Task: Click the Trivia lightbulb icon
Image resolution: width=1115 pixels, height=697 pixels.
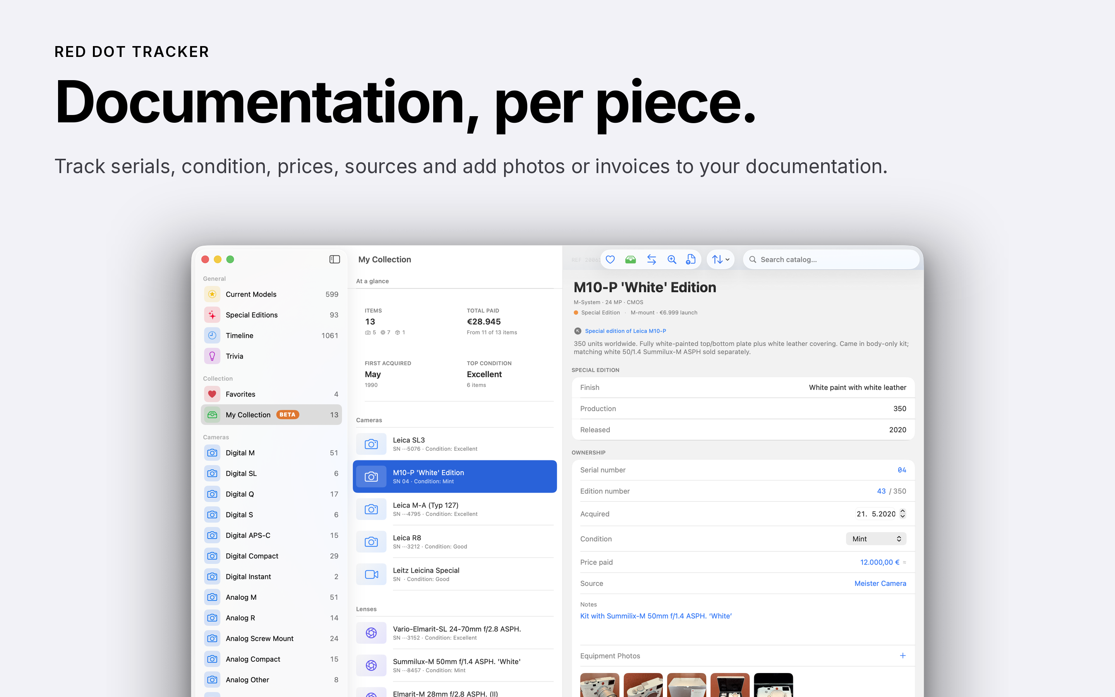Action: coord(212,356)
